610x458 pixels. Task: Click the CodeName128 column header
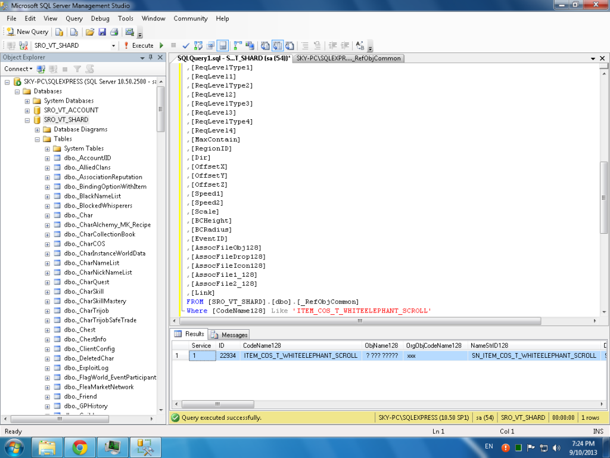(301, 345)
